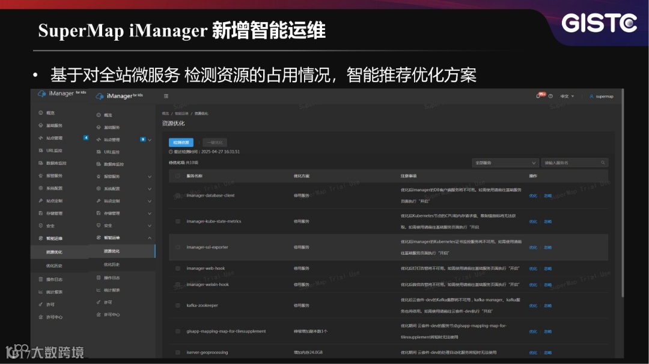Click 数据库监控 icon in the second sidebar
The width and height of the screenshot is (649, 364).
(x=99, y=164)
